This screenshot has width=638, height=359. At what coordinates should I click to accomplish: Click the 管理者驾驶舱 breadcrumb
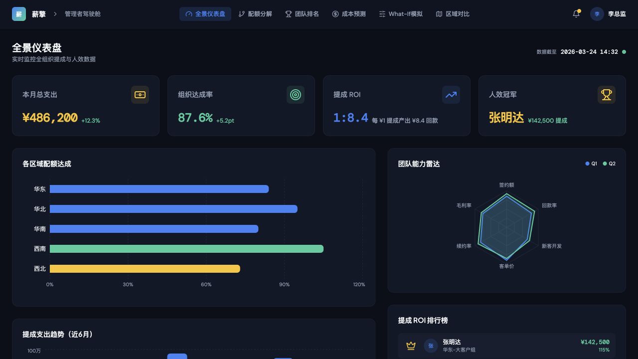[83, 14]
